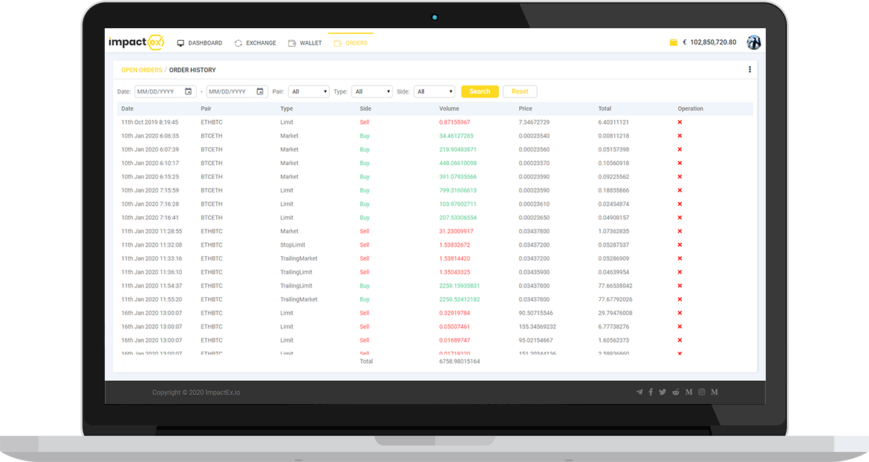Open the Facebook link in the footer

point(651,392)
